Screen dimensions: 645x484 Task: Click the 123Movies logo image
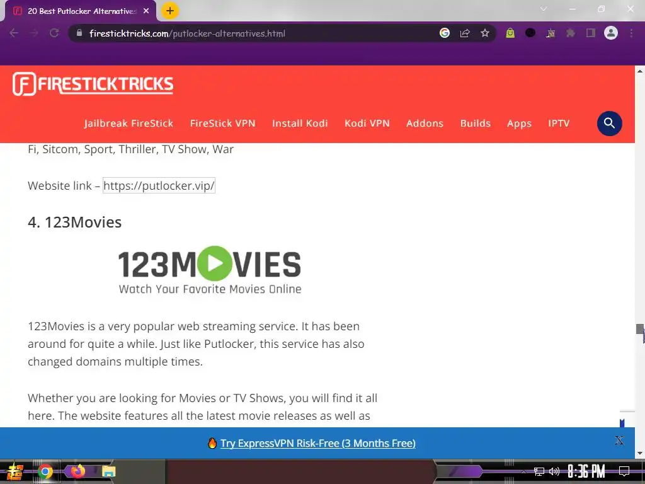(210, 270)
